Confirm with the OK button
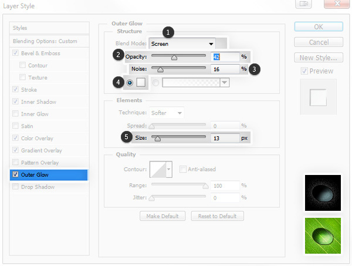The height and width of the screenshot is (266, 352). click(x=319, y=27)
